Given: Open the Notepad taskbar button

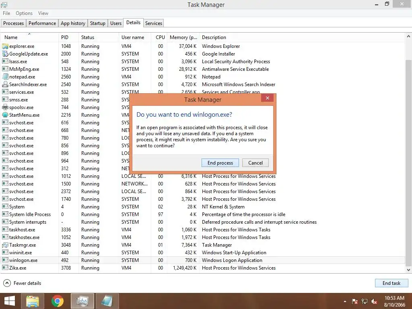Looking at the screenshot, I should click(x=107, y=301).
